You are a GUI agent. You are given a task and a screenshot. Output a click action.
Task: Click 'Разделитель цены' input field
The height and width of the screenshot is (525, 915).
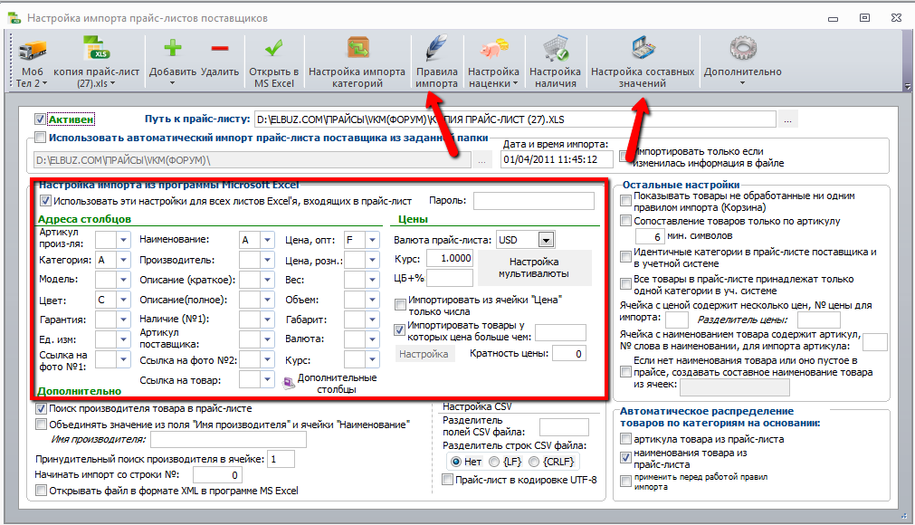[819, 320]
